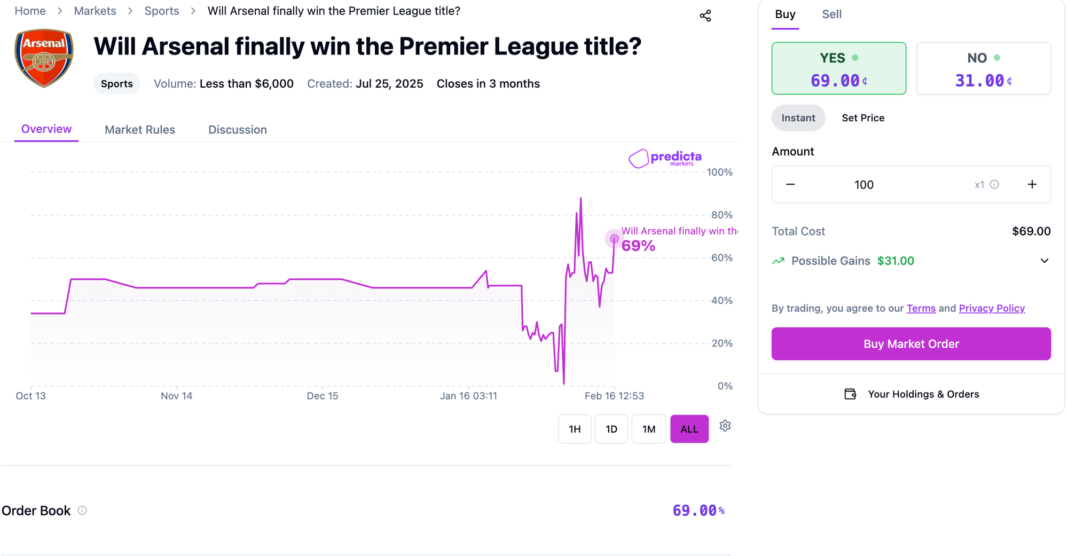Open chart settings via the gear icon
Viewport: 1068px width, 556px height.
[x=725, y=426]
